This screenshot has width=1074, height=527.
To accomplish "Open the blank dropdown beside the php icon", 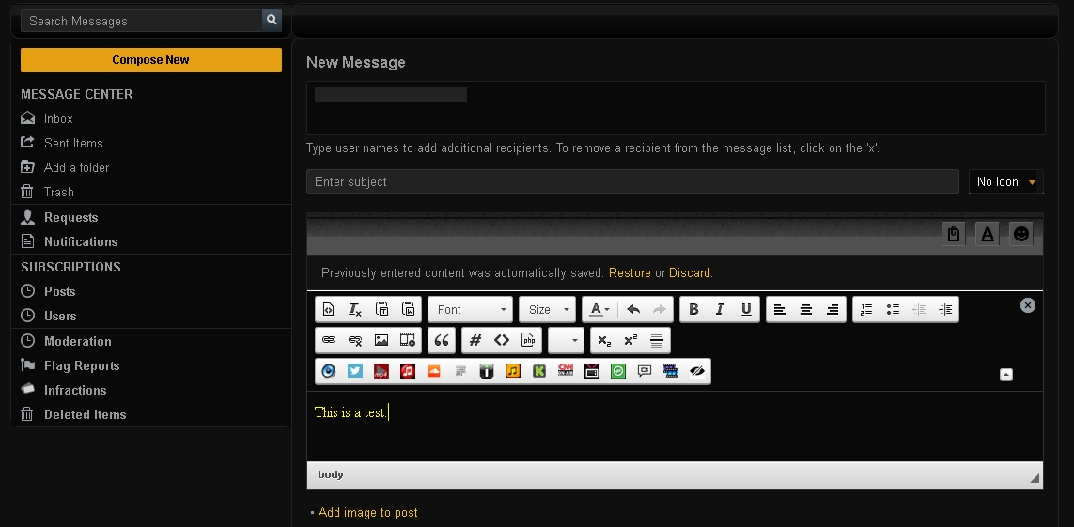I will [566, 340].
